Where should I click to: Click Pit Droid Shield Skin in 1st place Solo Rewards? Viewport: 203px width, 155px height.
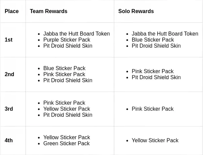click(x=156, y=46)
